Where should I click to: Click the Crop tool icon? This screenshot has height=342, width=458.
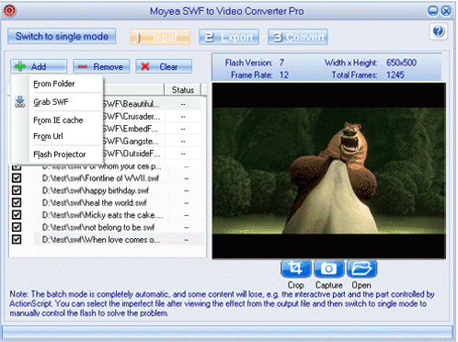(296, 268)
